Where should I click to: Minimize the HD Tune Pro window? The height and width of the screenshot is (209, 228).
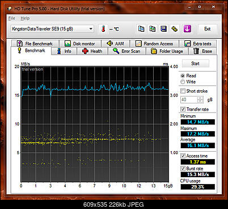[x=189, y=7]
